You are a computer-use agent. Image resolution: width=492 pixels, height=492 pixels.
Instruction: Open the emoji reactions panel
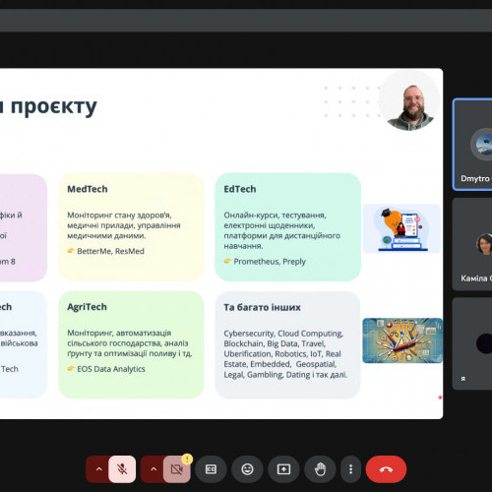point(247,469)
